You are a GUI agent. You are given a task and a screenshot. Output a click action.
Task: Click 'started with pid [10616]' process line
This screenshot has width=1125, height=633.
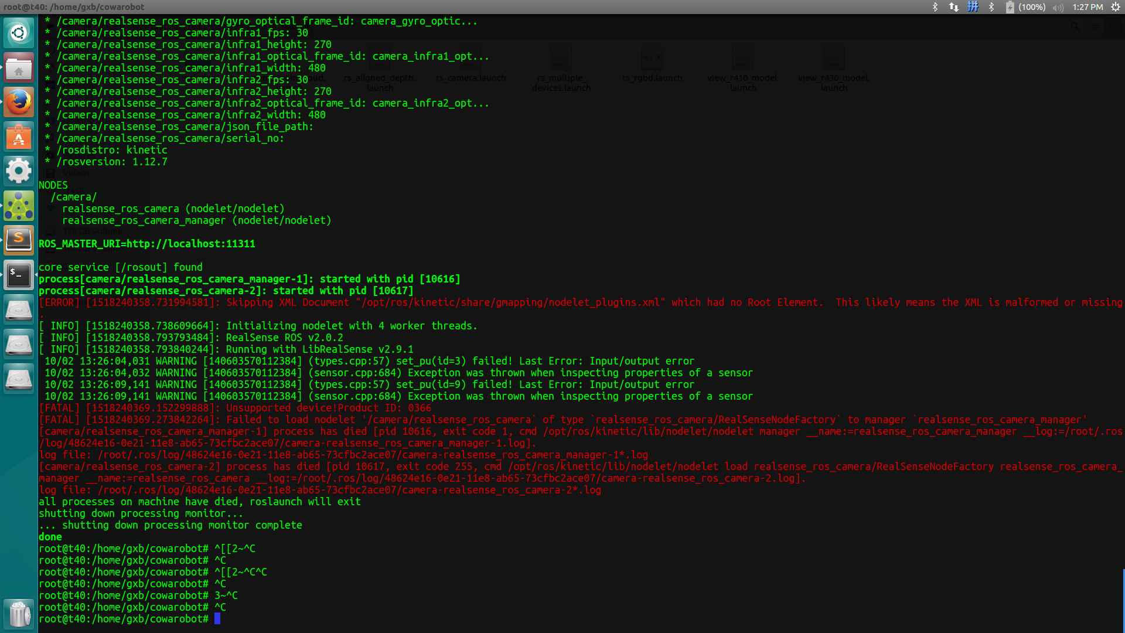pos(250,279)
